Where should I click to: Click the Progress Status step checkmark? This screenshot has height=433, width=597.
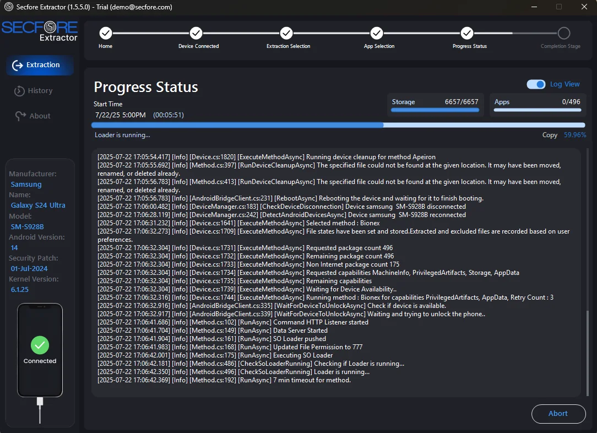(467, 33)
